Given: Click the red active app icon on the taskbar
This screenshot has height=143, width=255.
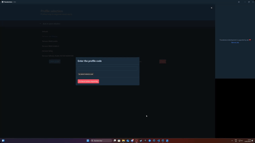Looking at the screenshot, I should tap(137, 141).
